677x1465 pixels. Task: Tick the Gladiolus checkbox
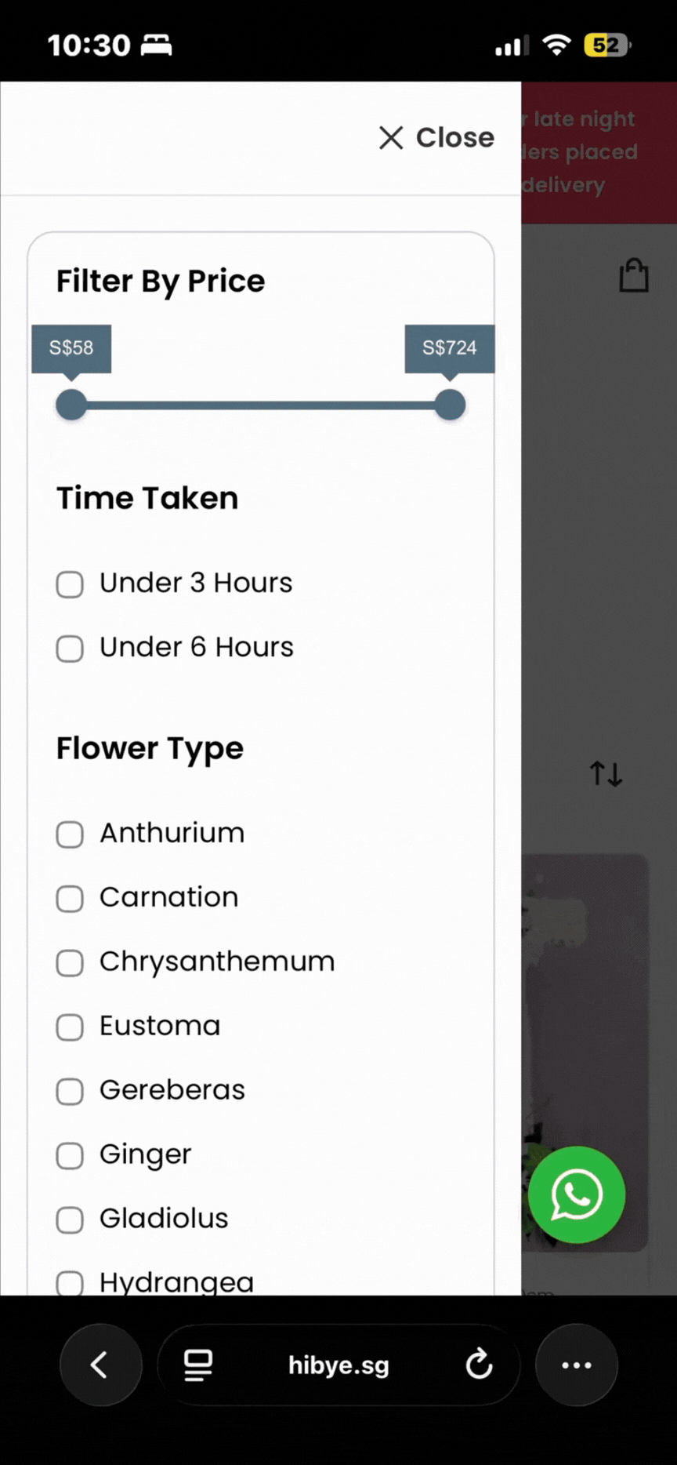70,1220
